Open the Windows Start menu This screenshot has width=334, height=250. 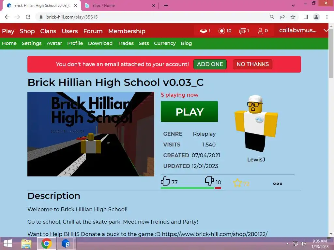pyautogui.click(x=8, y=243)
